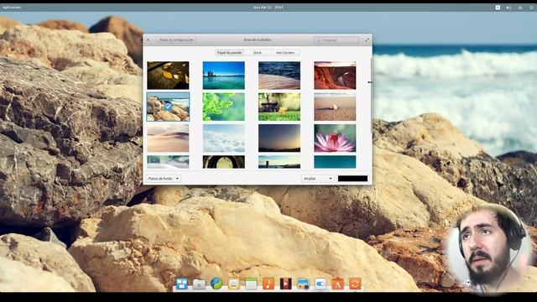
Task: Open the date and time calendar indicator
Action: 268,8
